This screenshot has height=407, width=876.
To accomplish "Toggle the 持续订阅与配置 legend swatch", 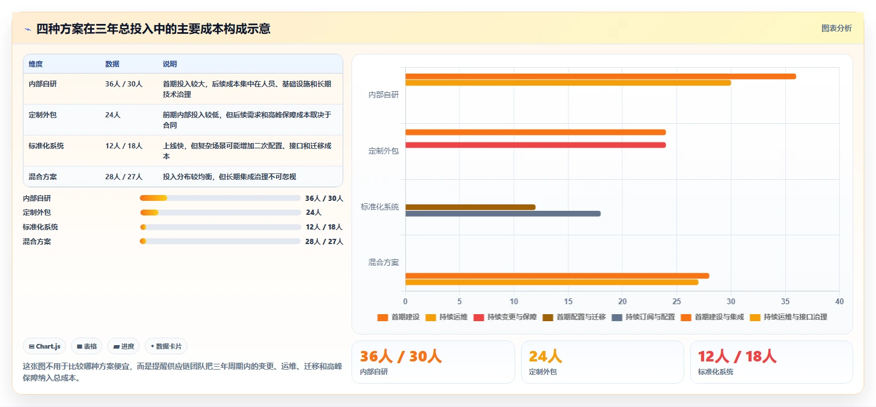I will [x=617, y=317].
